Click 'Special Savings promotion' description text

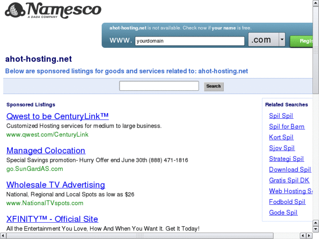[97, 160]
